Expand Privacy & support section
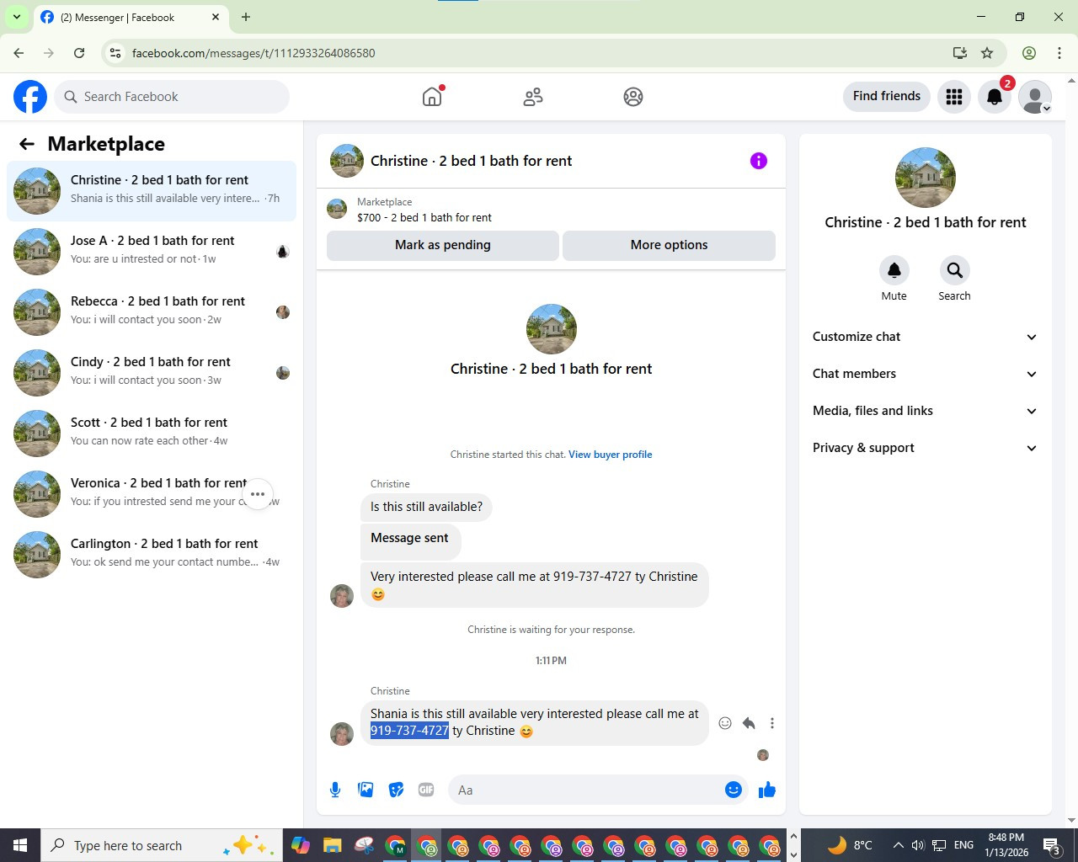 click(x=925, y=448)
